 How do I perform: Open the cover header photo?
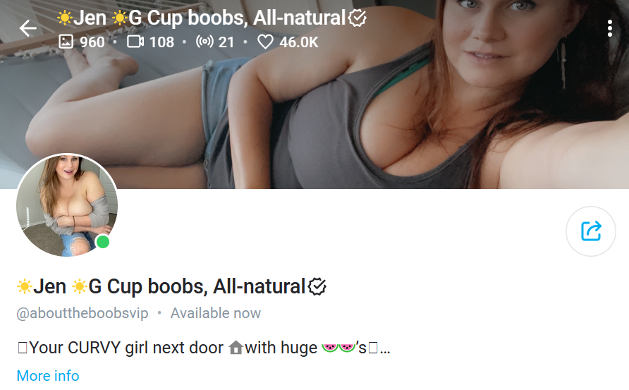(x=314, y=95)
